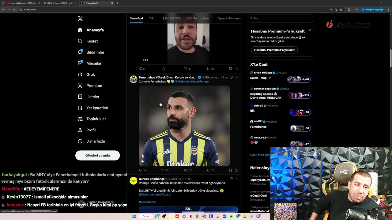This screenshot has height=220, width=392.
Task: Click the Gönderi yayınla post button
Action: point(97,155)
